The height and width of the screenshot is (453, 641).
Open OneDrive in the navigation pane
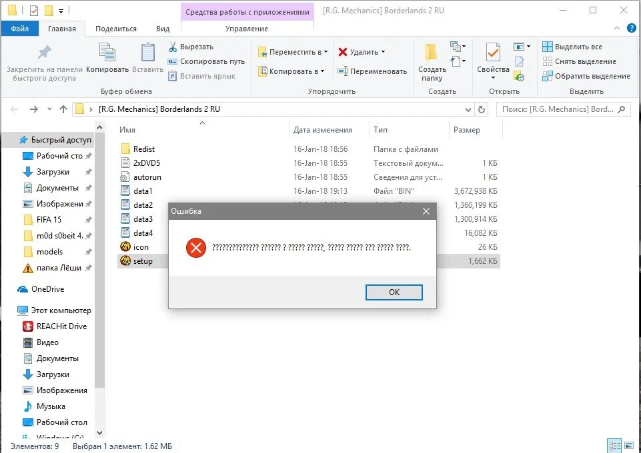click(x=41, y=289)
